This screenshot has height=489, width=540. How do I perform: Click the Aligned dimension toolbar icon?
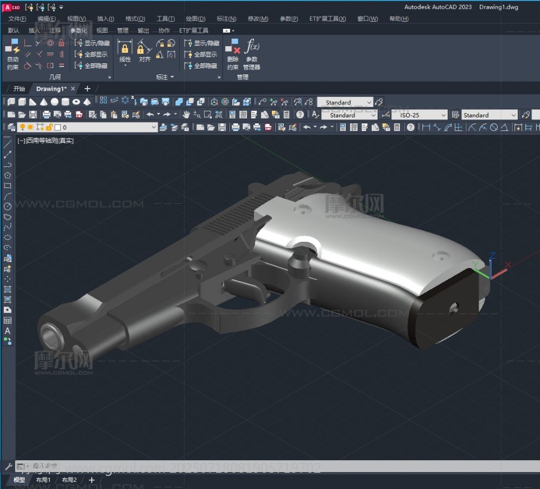point(437,127)
